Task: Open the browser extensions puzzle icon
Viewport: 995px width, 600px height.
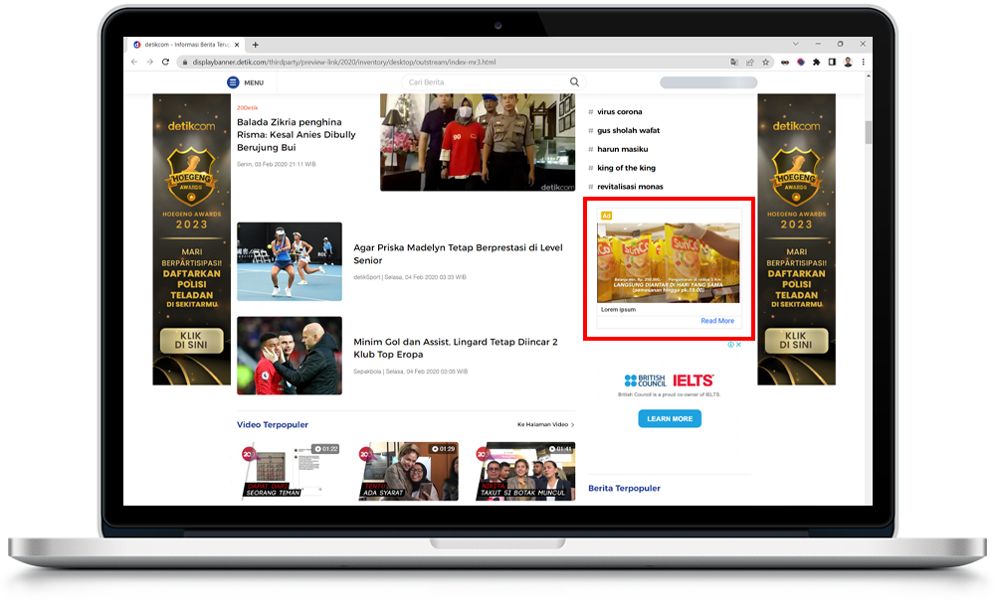Action: click(x=816, y=62)
